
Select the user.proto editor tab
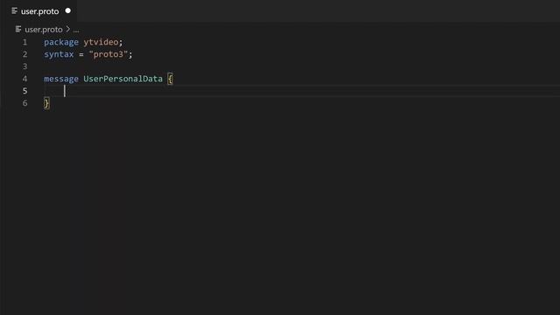coord(39,11)
